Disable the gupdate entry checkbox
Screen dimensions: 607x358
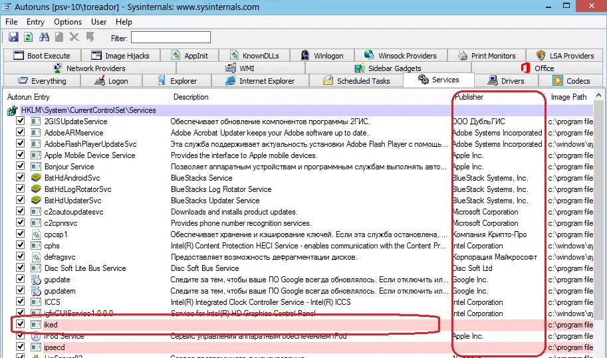pos(20,279)
